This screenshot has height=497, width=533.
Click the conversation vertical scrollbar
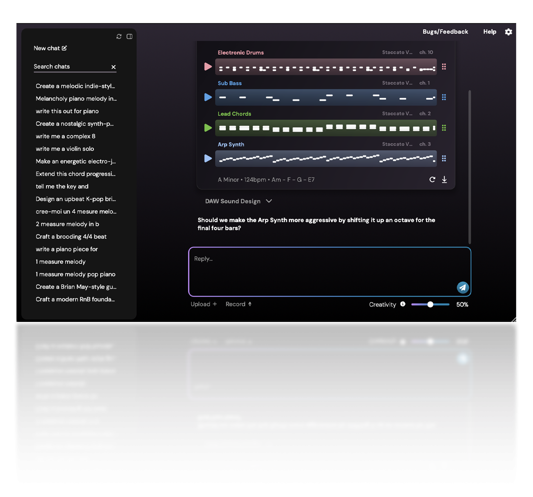[470, 166]
